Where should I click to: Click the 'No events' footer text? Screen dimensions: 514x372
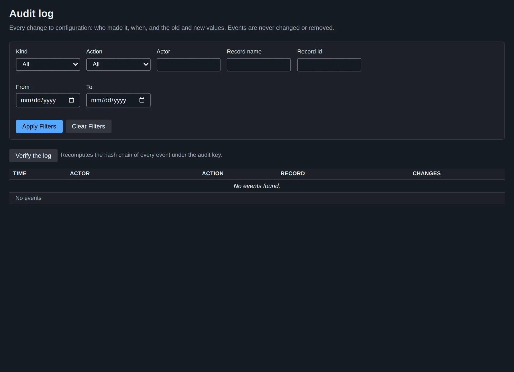(x=28, y=198)
